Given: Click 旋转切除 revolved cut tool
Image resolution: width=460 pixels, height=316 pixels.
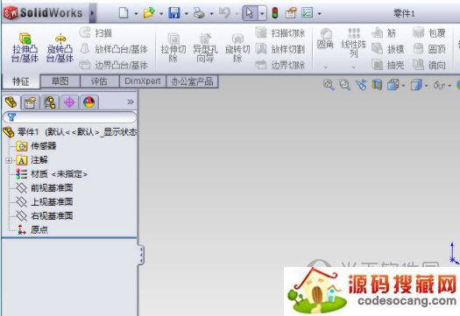Looking at the screenshot, I should [237, 48].
